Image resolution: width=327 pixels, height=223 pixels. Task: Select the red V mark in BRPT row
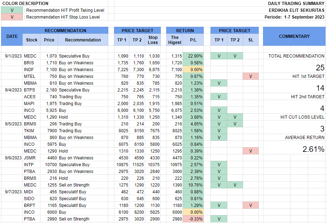pos(251,205)
